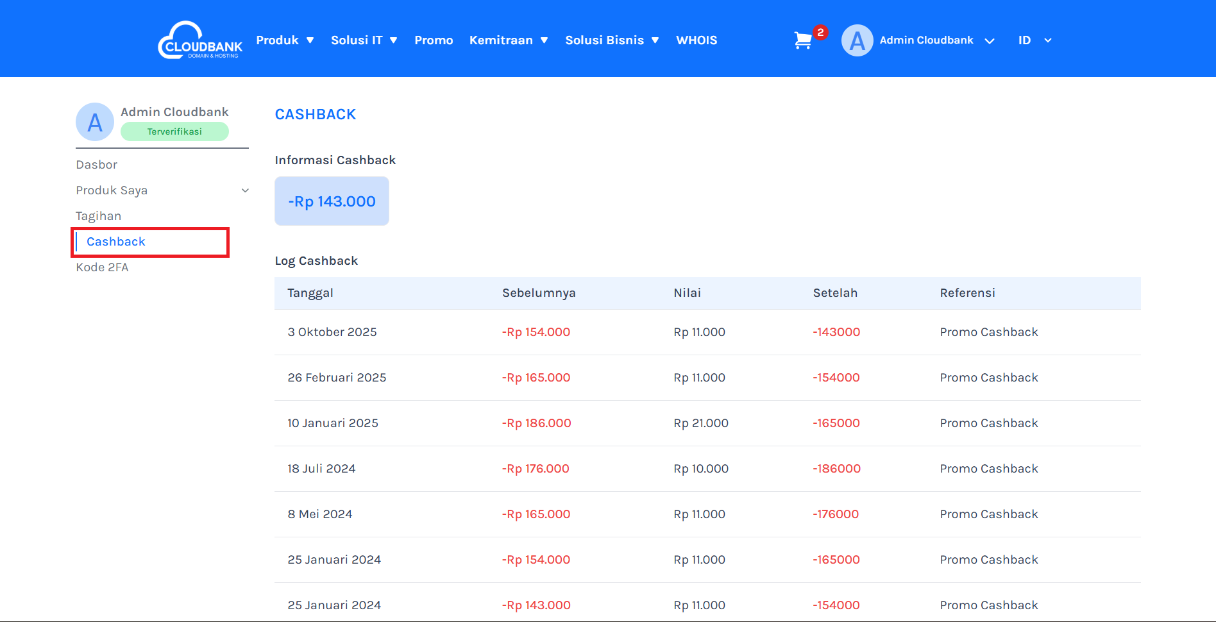Screen dimensions: 1216x622
Task: Click the Terverifikasi status badge
Action: coord(174,131)
